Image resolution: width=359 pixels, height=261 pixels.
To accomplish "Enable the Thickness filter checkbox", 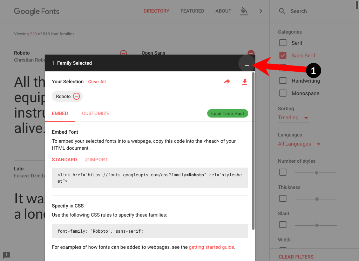I will pos(283,198).
